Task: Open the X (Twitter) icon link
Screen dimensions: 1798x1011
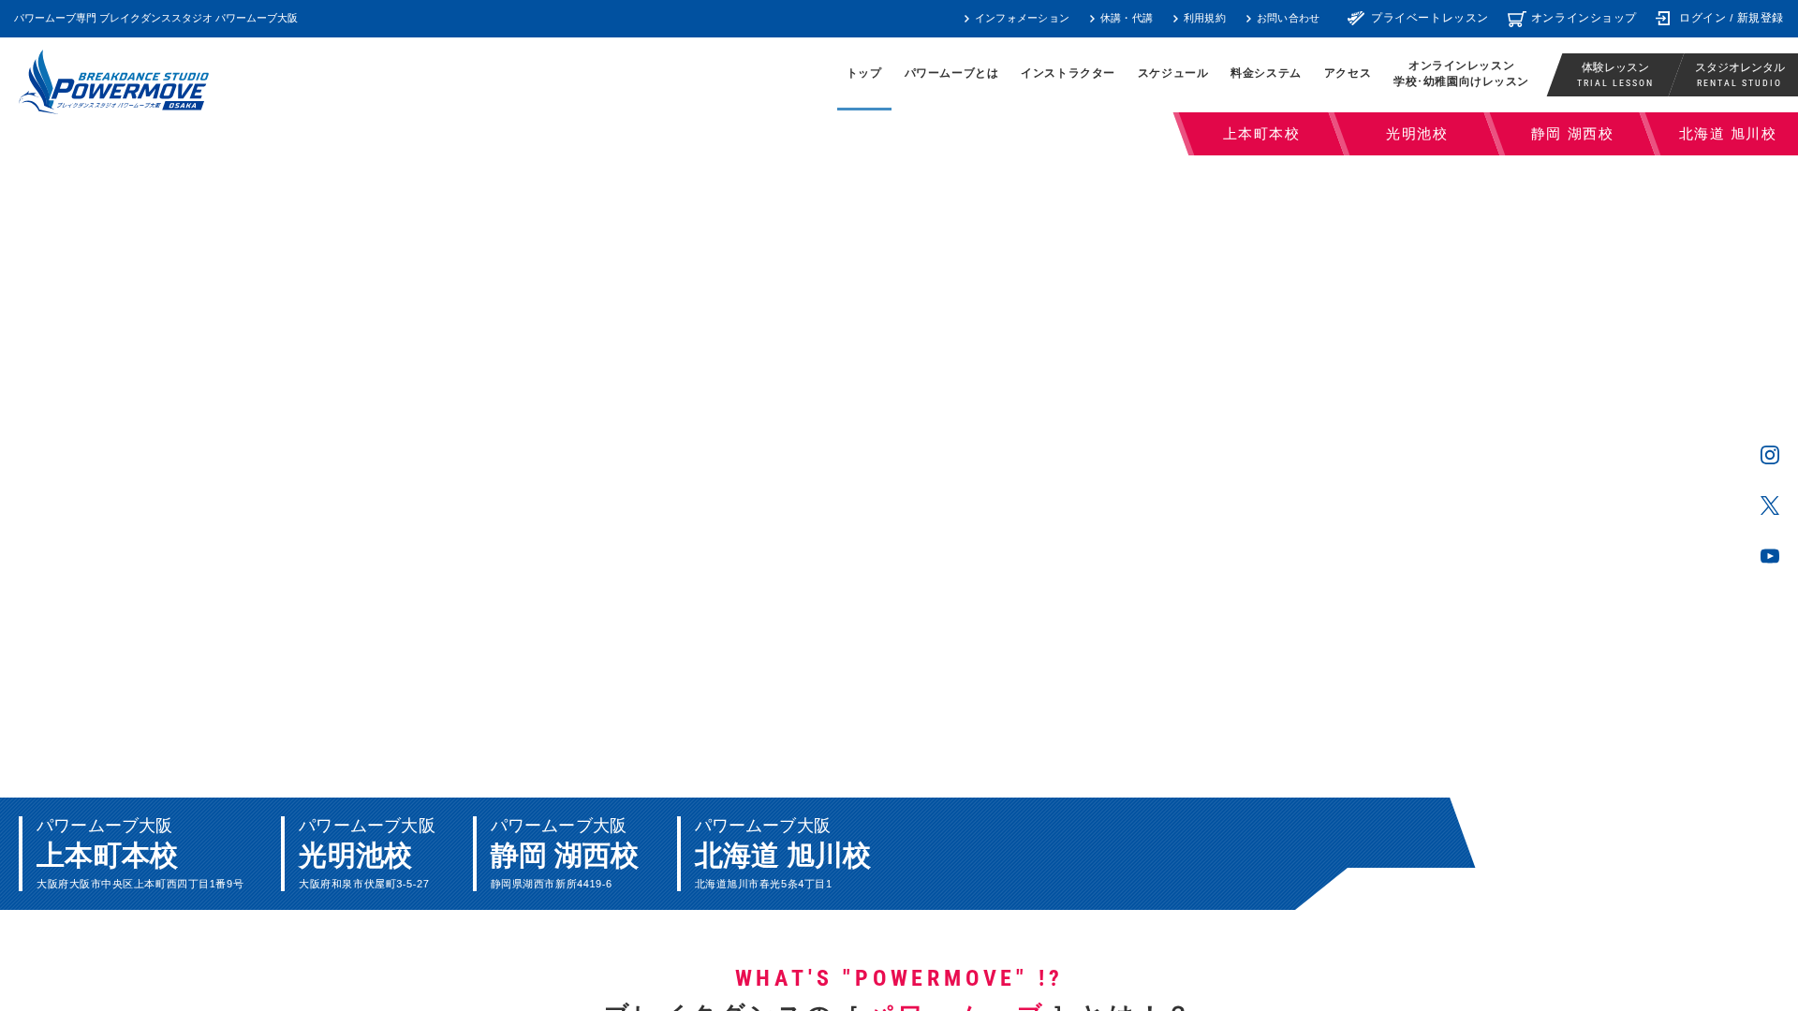Action: tap(1769, 505)
